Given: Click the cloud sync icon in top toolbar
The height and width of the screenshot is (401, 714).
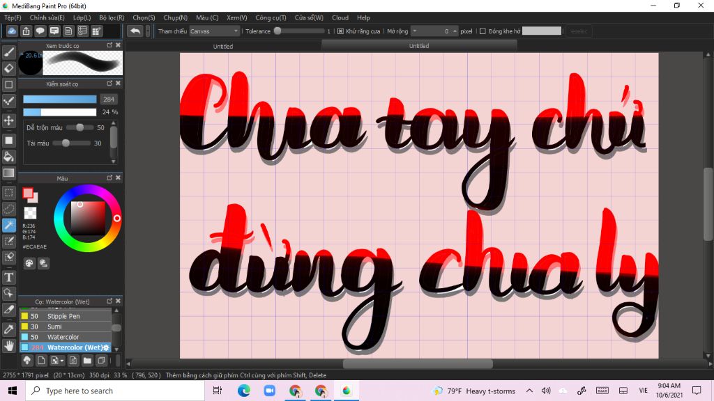Looking at the screenshot, I should (12, 31).
